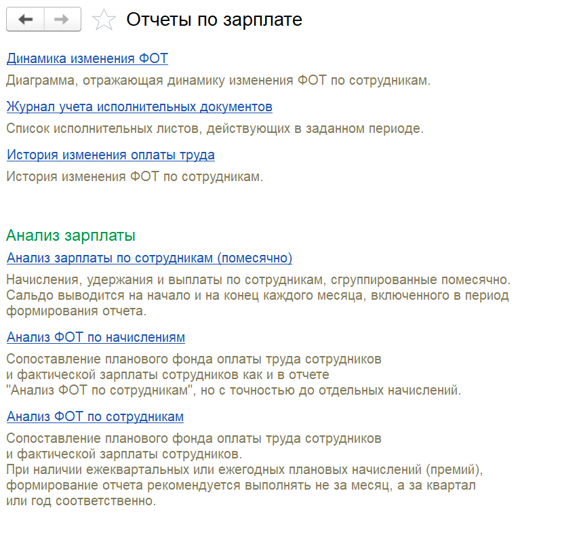This screenshot has height=552, width=562.
Task: Click the forward navigation arrow
Action: coord(62,20)
